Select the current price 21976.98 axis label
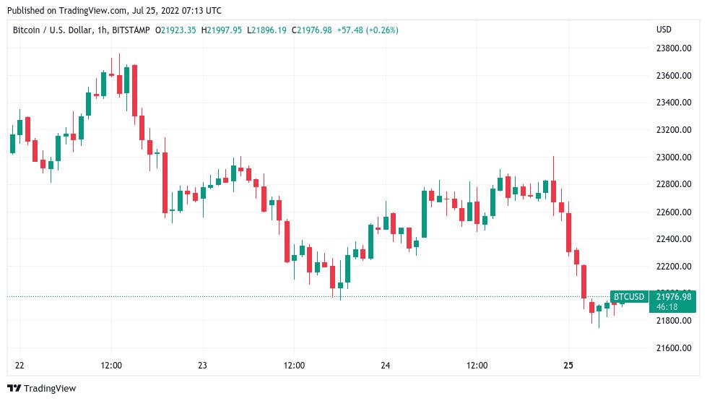 pos(673,297)
